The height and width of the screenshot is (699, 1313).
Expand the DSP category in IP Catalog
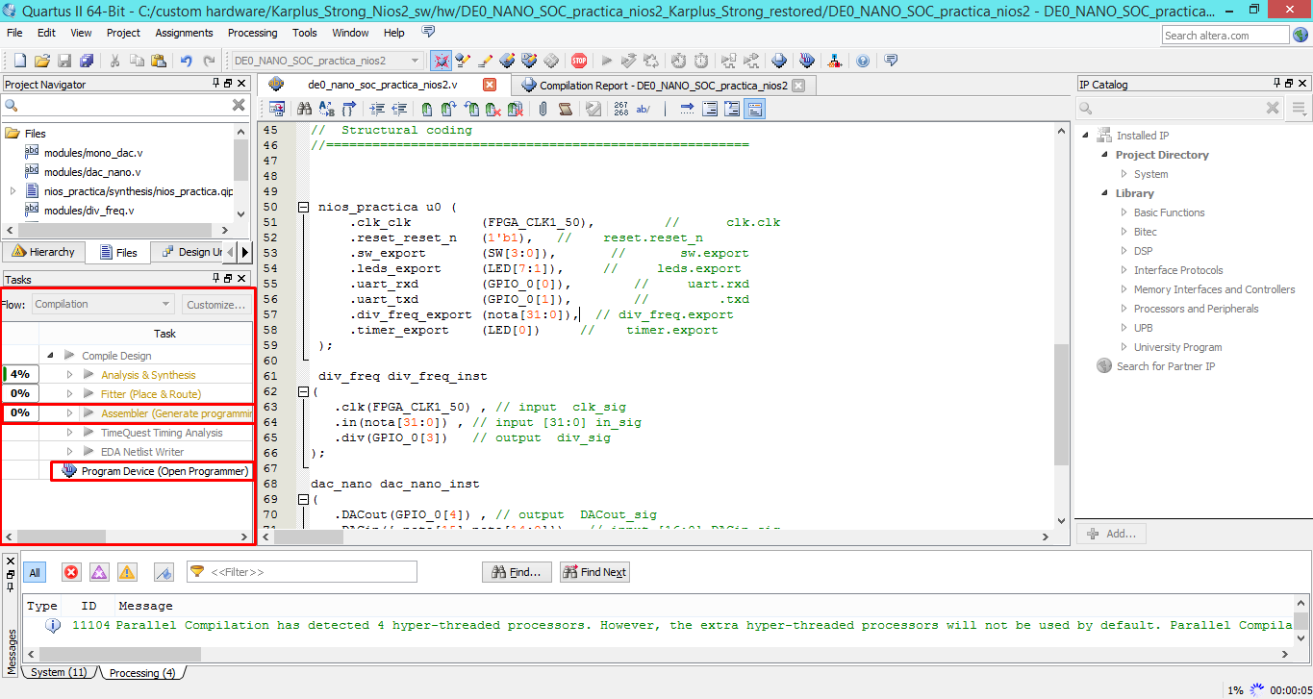click(x=1124, y=251)
